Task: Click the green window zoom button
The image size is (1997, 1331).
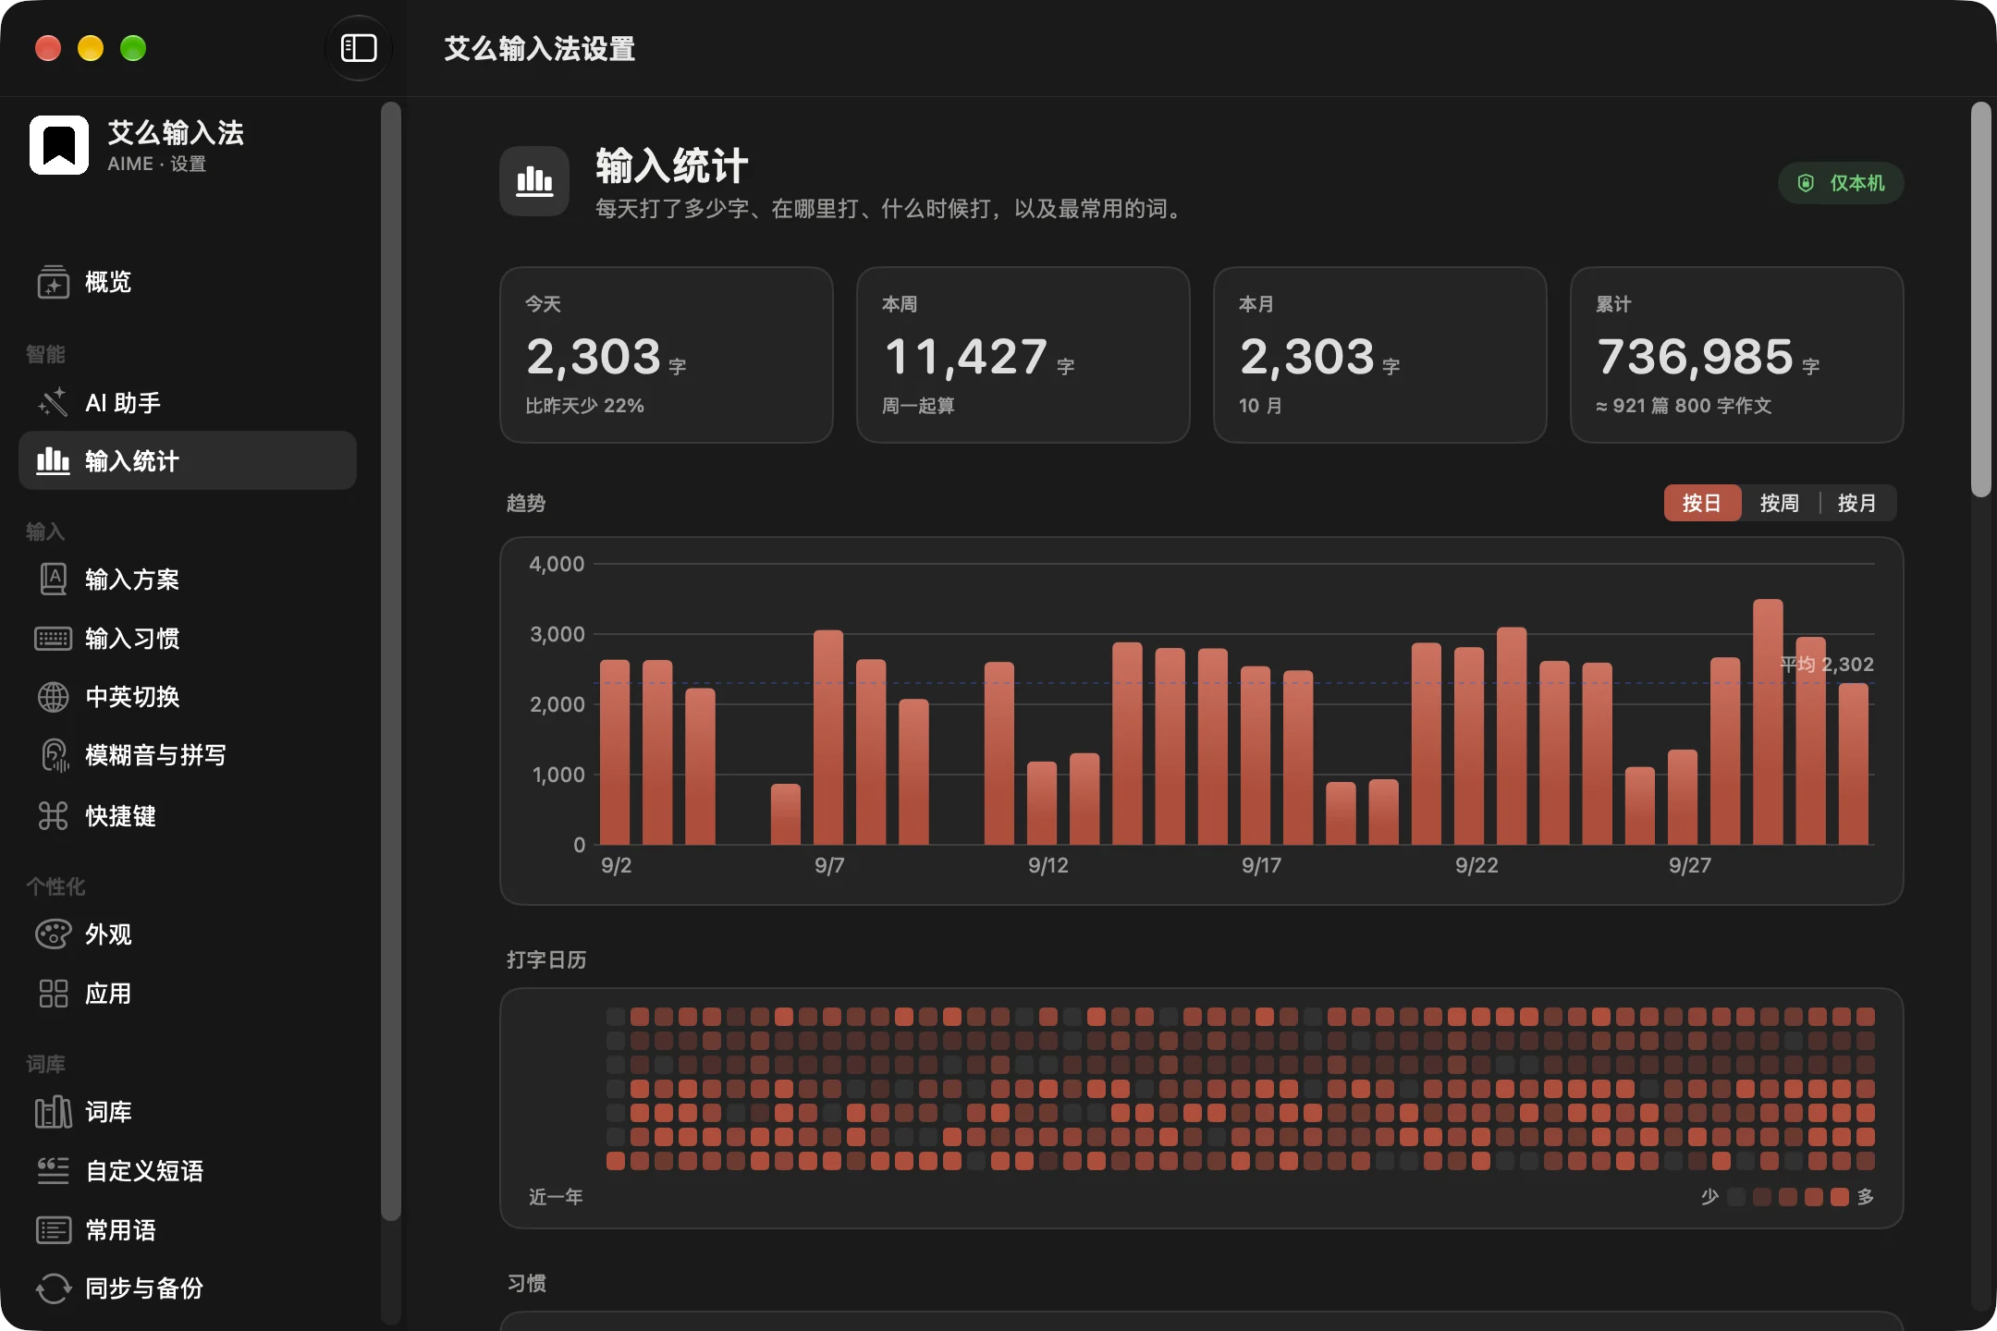Action: coord(133,48)
